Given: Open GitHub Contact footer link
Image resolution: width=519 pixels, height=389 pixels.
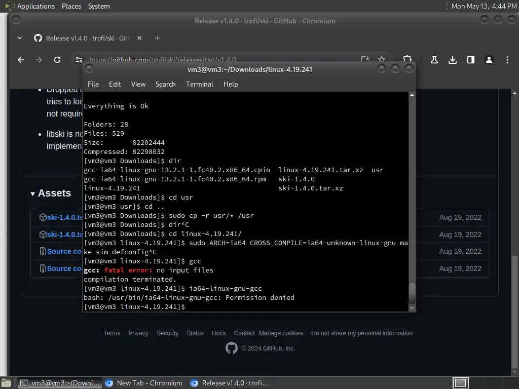Looking at the screenshot, I should 244,333.
